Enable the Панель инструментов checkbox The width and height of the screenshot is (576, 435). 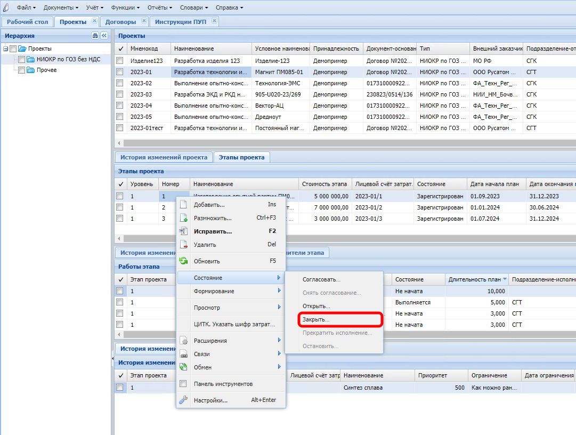tap(183, 384)
